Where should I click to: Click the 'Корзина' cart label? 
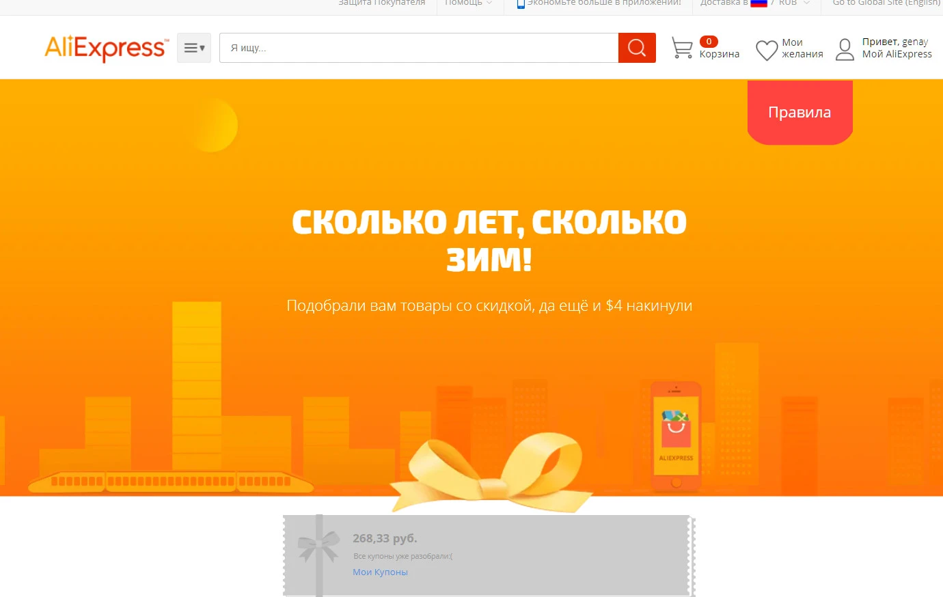click(x=720, y=54)
